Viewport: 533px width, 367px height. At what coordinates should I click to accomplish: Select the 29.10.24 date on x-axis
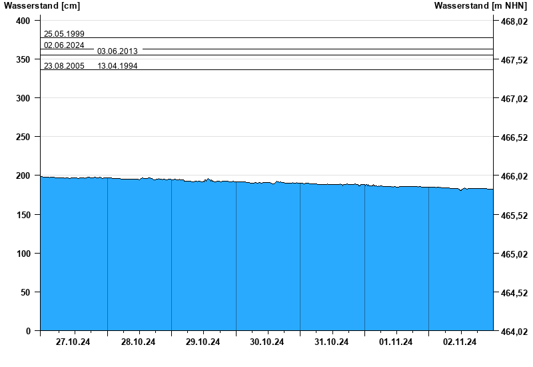click(x=203, y=342)
